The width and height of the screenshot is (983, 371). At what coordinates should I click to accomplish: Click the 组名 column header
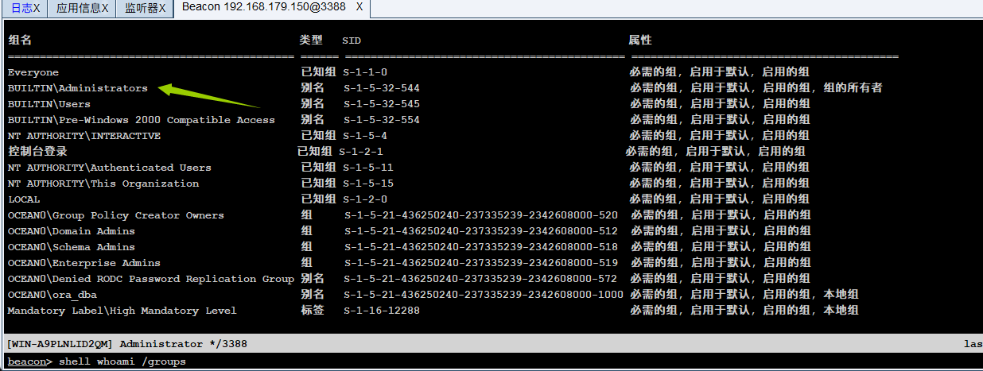tap(20, 40)
